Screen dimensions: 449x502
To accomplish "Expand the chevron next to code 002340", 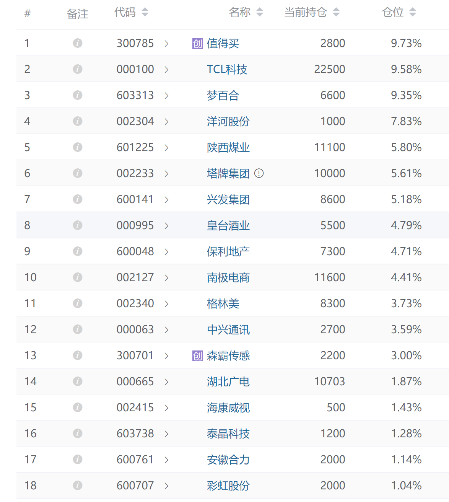I will pos(166,303).
